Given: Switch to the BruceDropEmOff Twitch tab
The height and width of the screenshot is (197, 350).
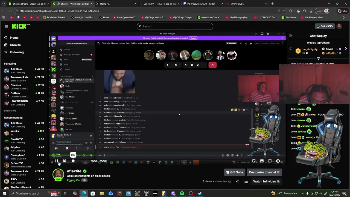Looking at the screenshot, I should [203, 4].
